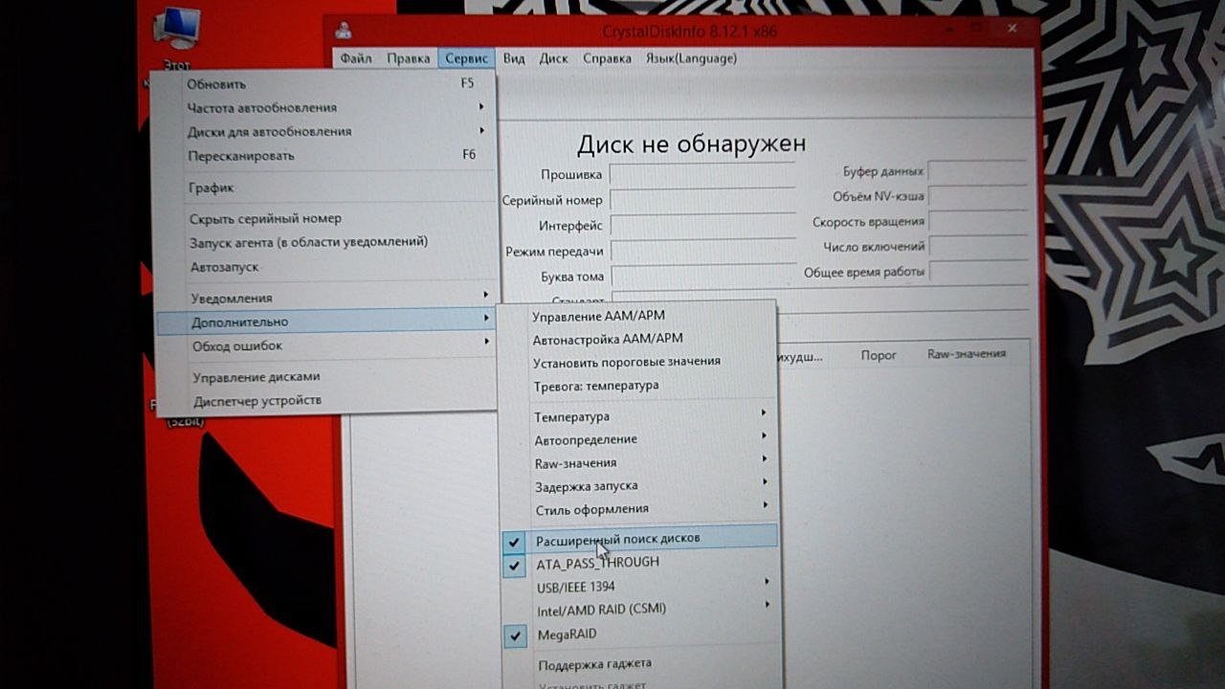Click the CrystalDiskInfo title bar icon
This screenshot has height=689, width=1225.
[x=343, y=30]
